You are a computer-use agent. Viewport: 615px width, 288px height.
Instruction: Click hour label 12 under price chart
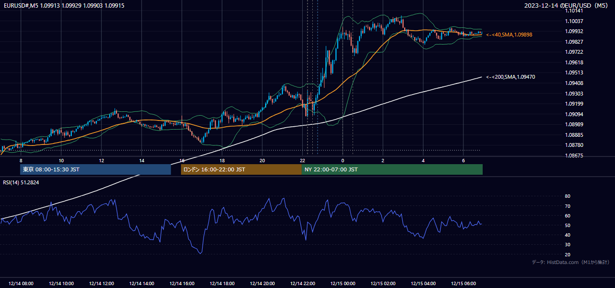102,160
